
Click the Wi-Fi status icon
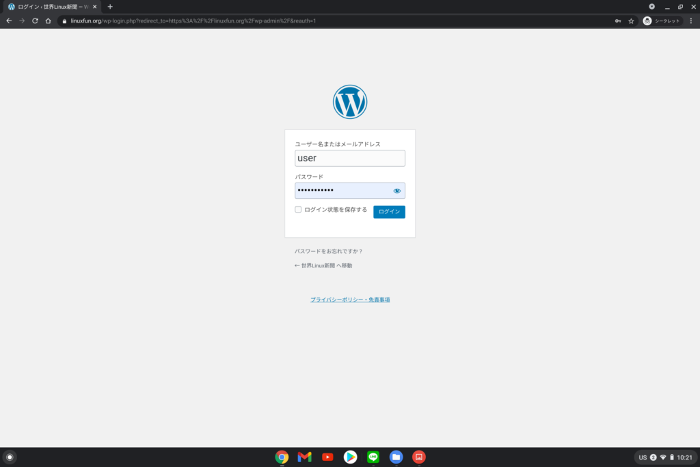(663, 457)
